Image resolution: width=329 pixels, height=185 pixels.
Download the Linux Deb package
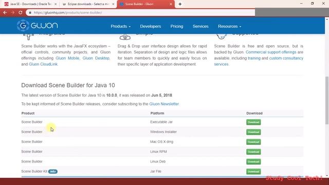tap(253, 161)
